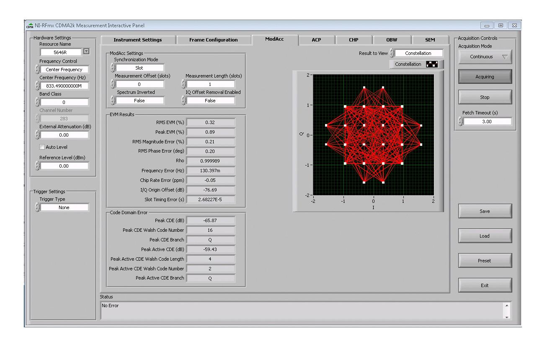Switch to the CHP tab
Screen dimensions: 542x347
(354, 40)
